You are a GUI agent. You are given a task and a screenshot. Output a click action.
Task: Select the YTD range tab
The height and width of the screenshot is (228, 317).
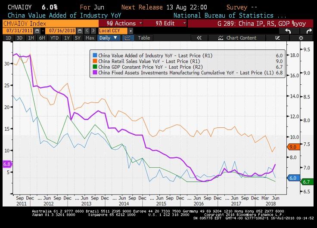[x=54, y=38]
